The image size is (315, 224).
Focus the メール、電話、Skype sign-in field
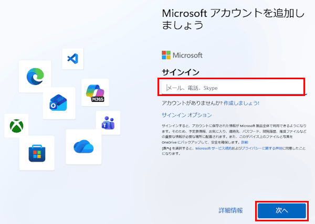tap(233, 87)
